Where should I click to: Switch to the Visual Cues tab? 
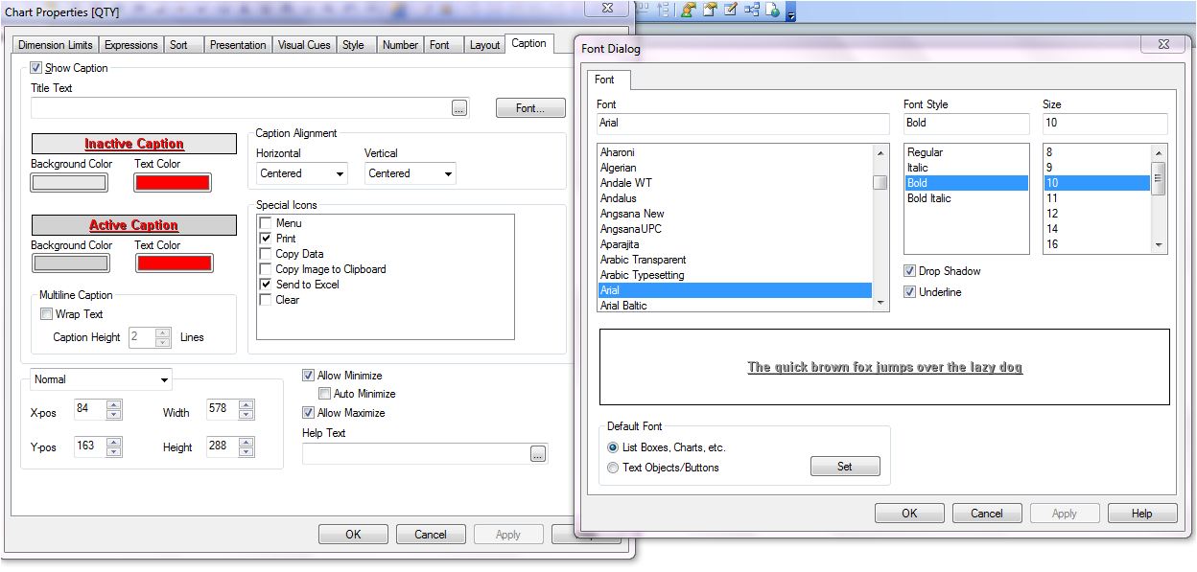pyautogui.click(x=304, y=45)
